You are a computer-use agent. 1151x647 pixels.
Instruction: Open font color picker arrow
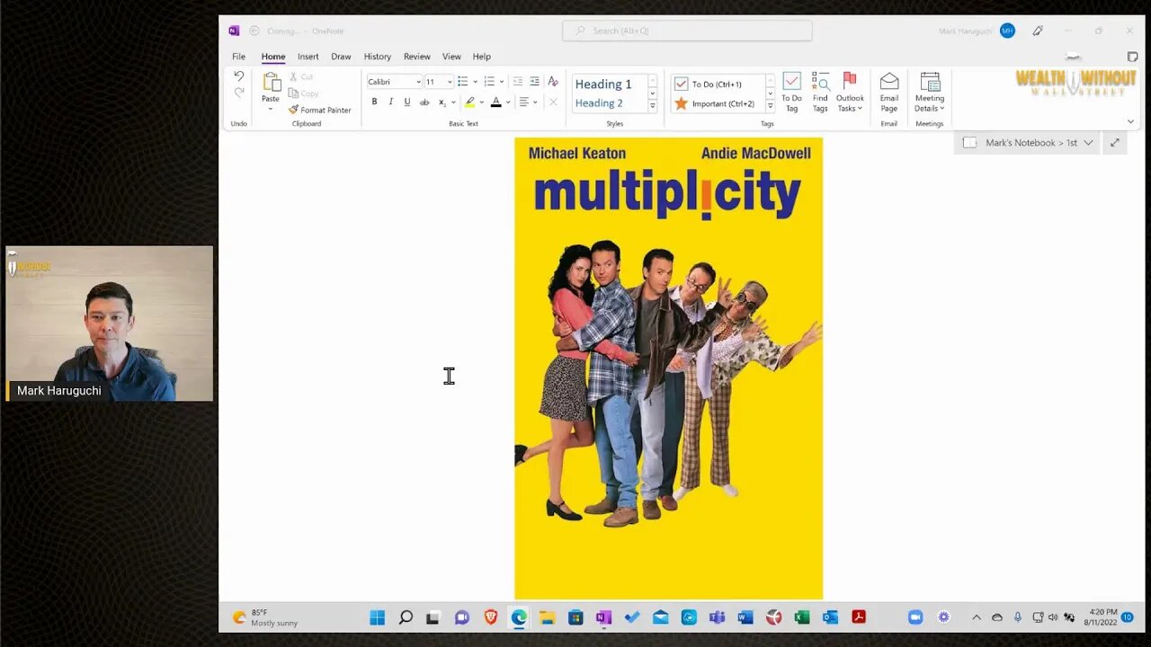pos(508,102)
